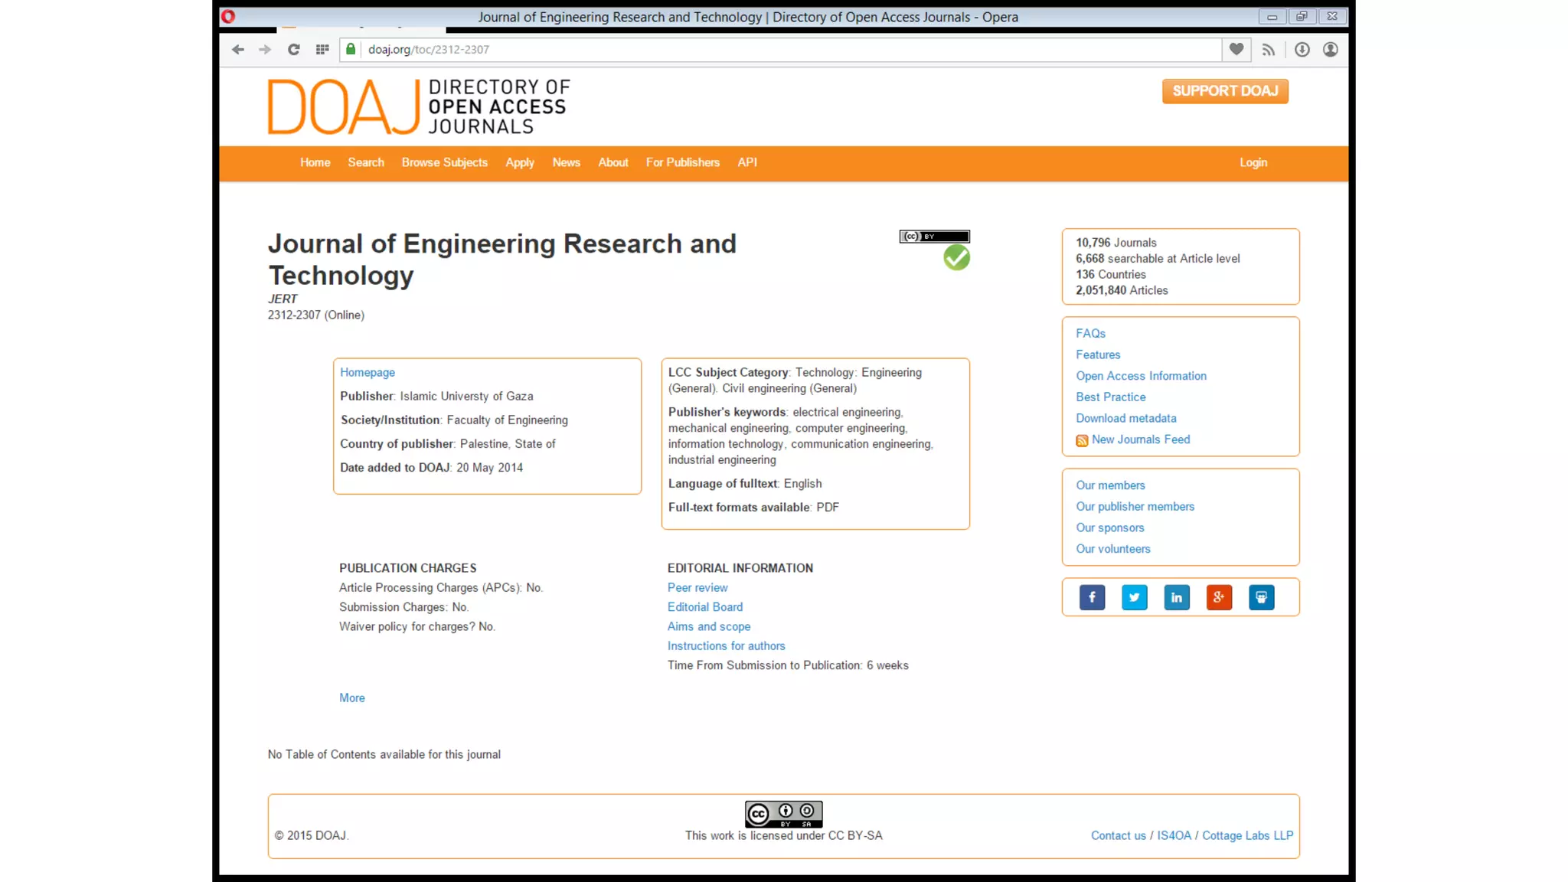Click the Google Plus share icon
The image size is (1568, 882).
1219,597
